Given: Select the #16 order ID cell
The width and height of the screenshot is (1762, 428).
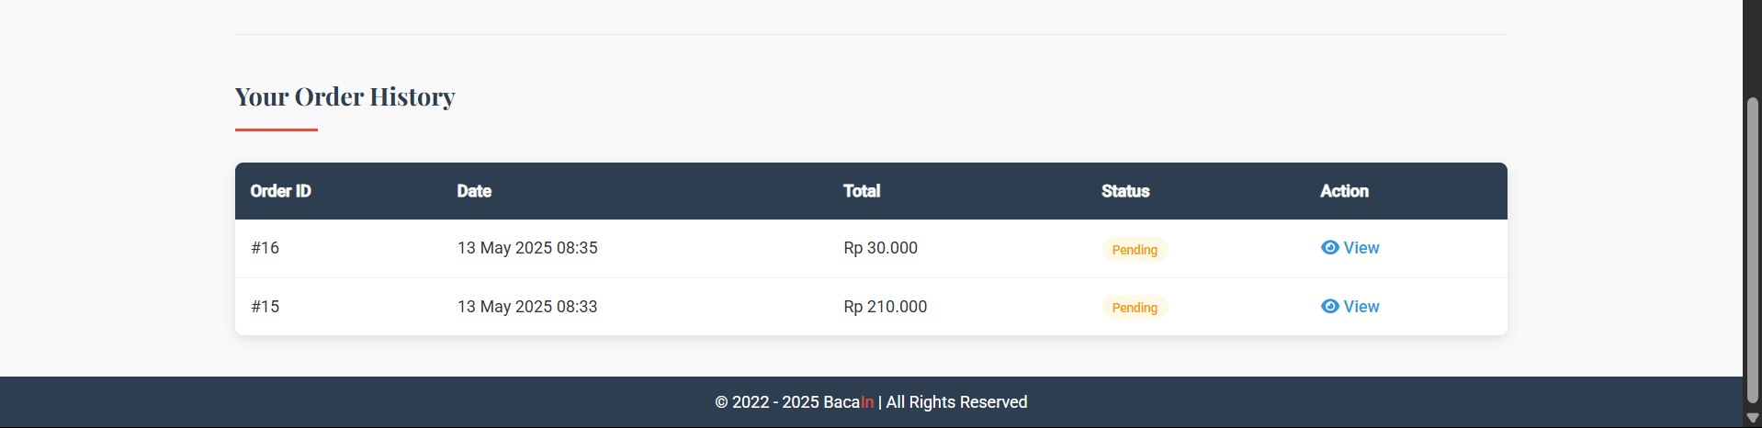Looking at the screenshot, I should (265, 248).
